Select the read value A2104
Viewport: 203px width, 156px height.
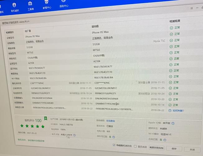coord(97,61)
